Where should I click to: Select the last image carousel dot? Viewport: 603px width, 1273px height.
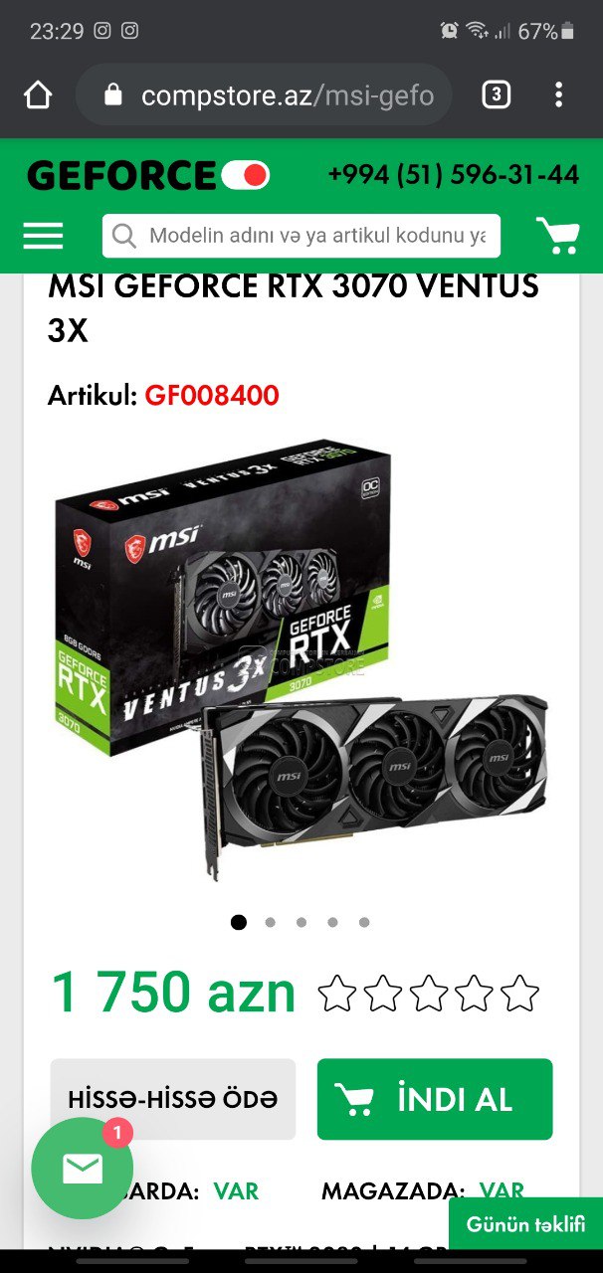[x=364, y=922]
